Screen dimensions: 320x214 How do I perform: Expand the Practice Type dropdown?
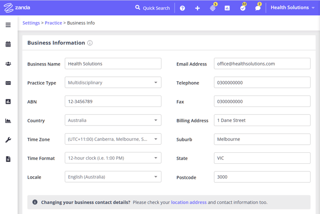coord(113,83)
